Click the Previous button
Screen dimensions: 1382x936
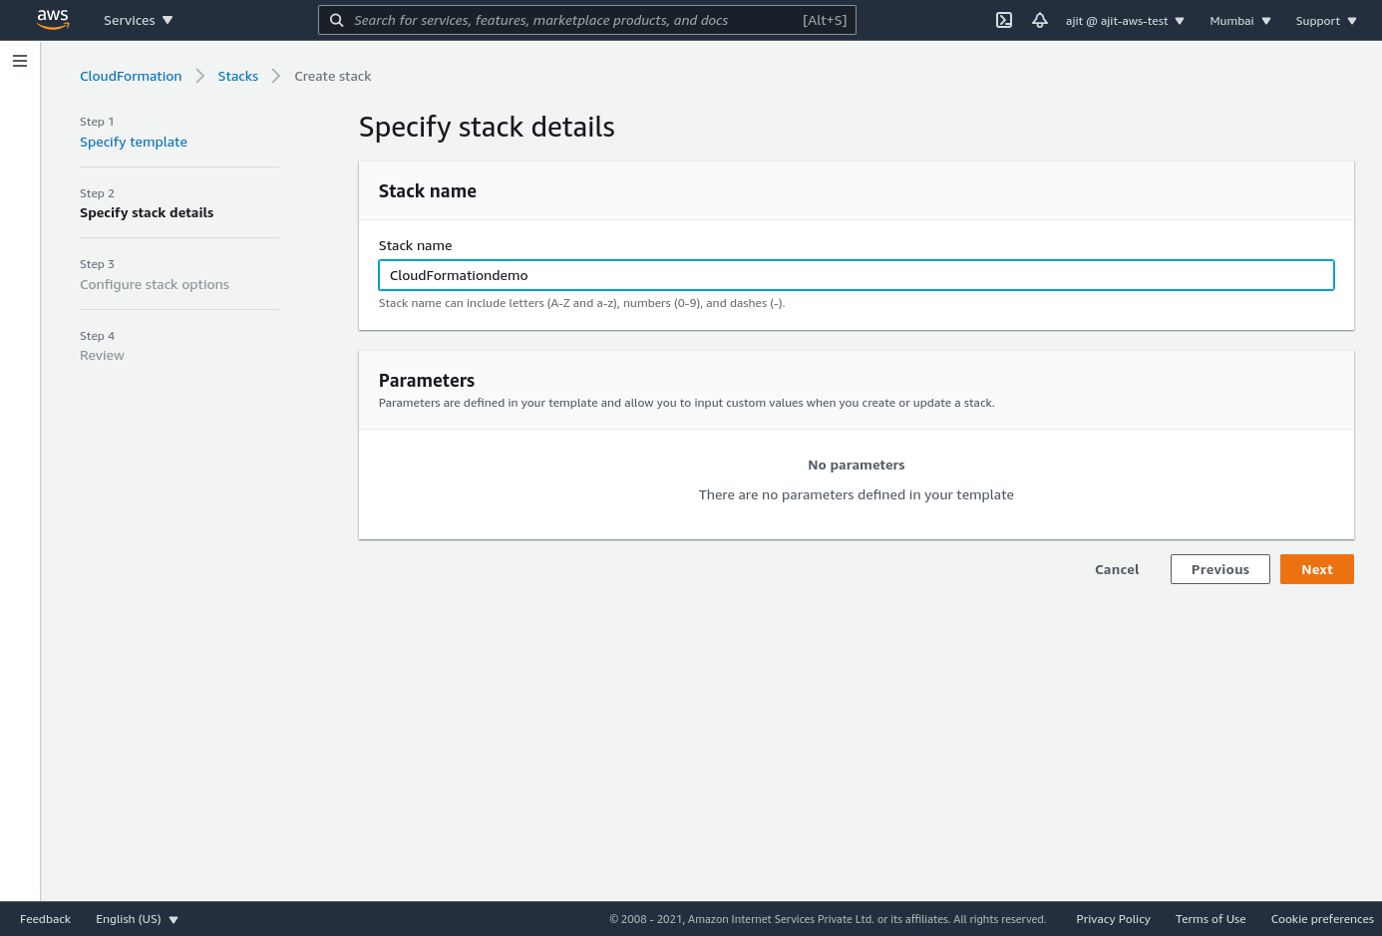point(1219,569)
